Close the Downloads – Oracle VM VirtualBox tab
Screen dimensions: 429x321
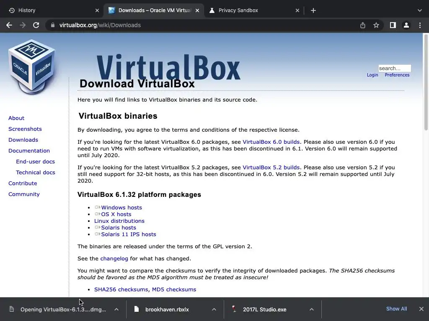[x=197, y=10]
